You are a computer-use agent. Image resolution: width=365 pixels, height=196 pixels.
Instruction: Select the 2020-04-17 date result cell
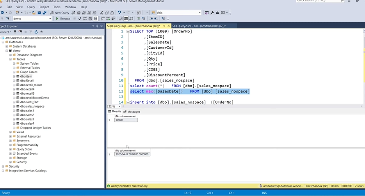coord(132,154)
